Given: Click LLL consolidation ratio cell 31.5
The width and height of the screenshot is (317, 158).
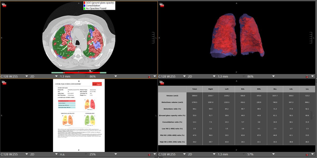Looking at the screenshot, I should (307, 122).
